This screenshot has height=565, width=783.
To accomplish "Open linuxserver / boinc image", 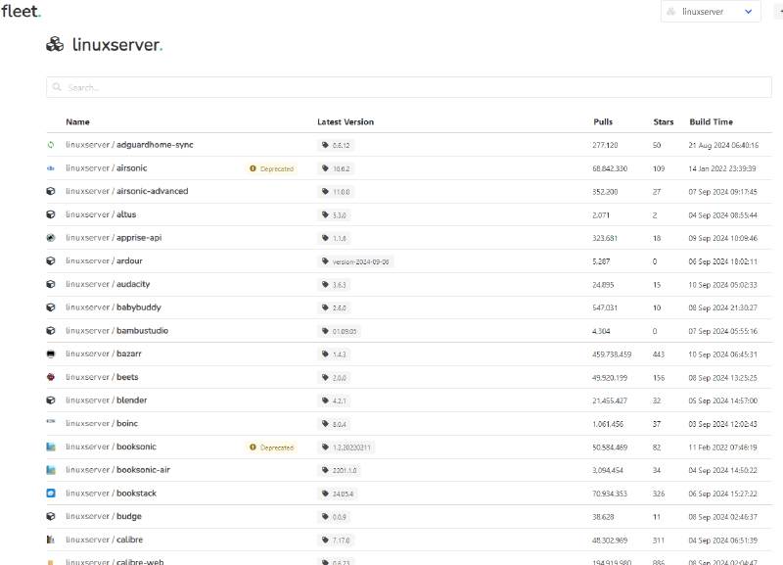I will tap(102, 424).
